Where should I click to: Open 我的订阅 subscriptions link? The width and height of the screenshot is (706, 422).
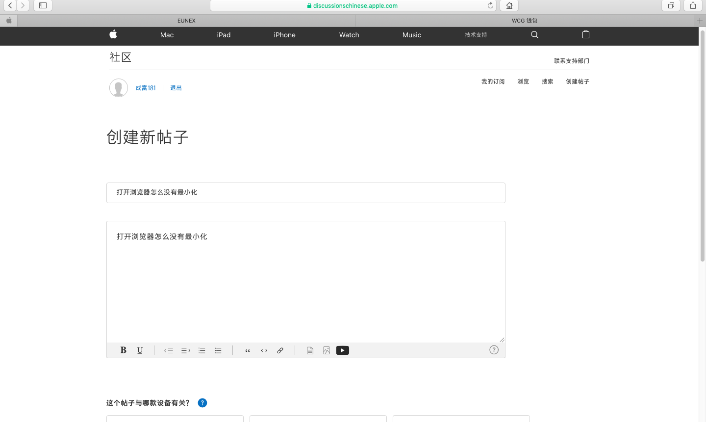(x=493, y=81)
